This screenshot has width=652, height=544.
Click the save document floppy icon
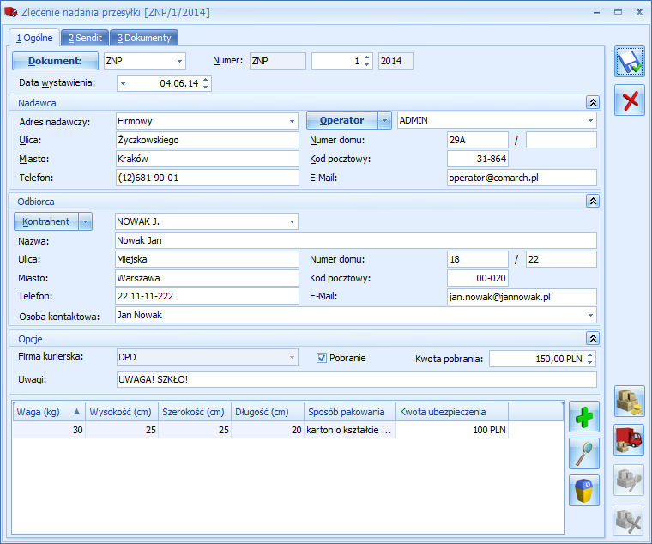[x=630, y=62]
